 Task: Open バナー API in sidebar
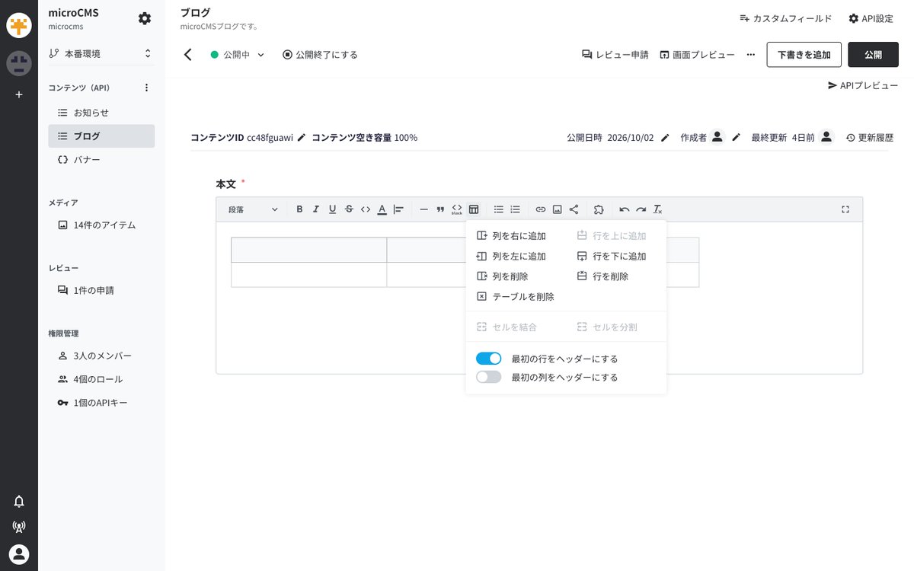coord(101,160)
